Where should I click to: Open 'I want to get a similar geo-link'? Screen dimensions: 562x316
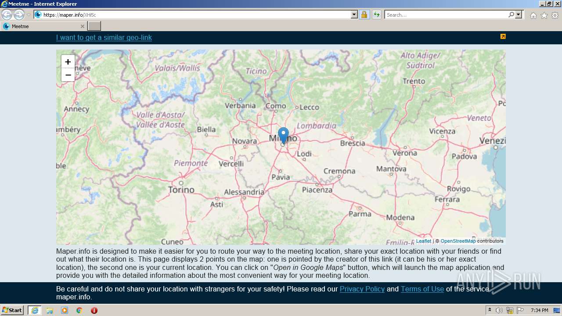104,37
